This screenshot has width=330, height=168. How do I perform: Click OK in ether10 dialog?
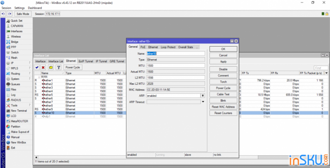pyautogui.click(x=223, y=49)
